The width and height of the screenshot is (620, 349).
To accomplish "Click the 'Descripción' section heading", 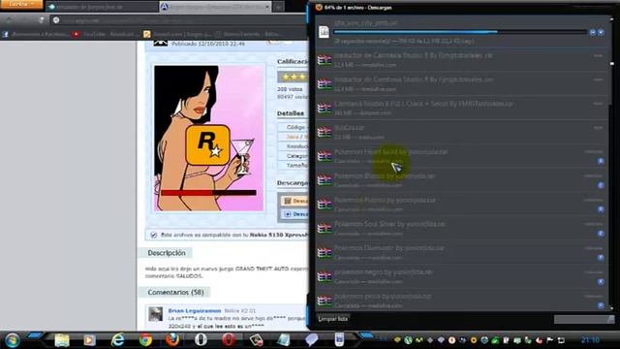I will pyautogui.click(x=167, y=253).
